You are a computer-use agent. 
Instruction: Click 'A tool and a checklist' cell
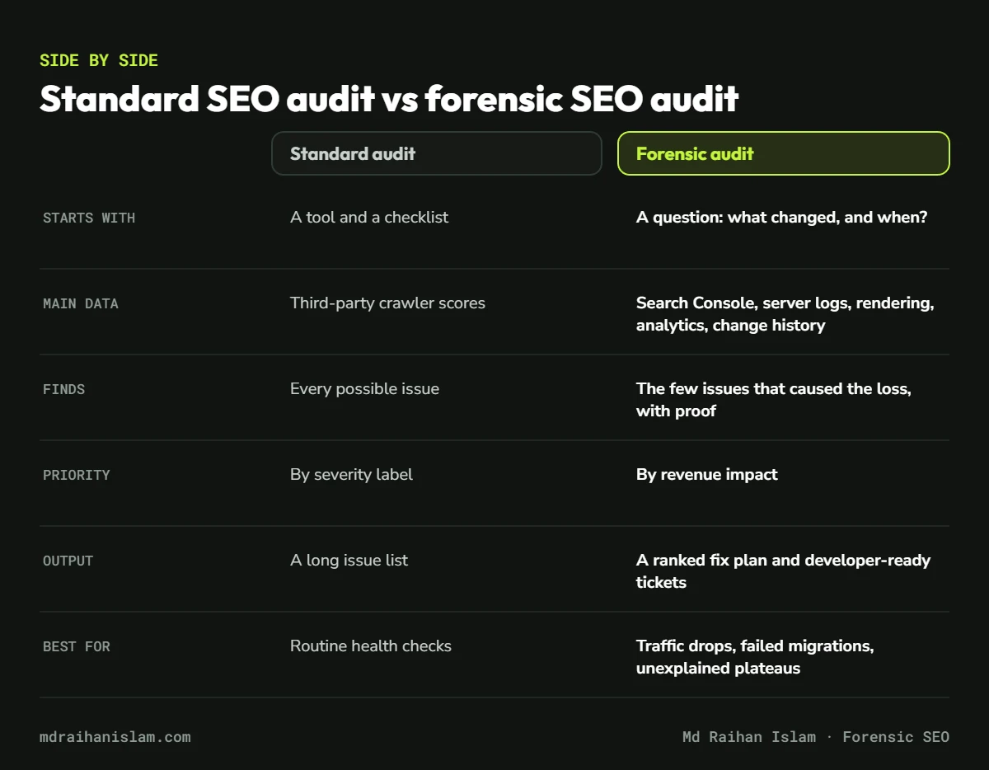point(369,218)
